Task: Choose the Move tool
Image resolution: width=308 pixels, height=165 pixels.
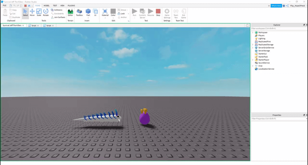Action: tap(32, 13)
